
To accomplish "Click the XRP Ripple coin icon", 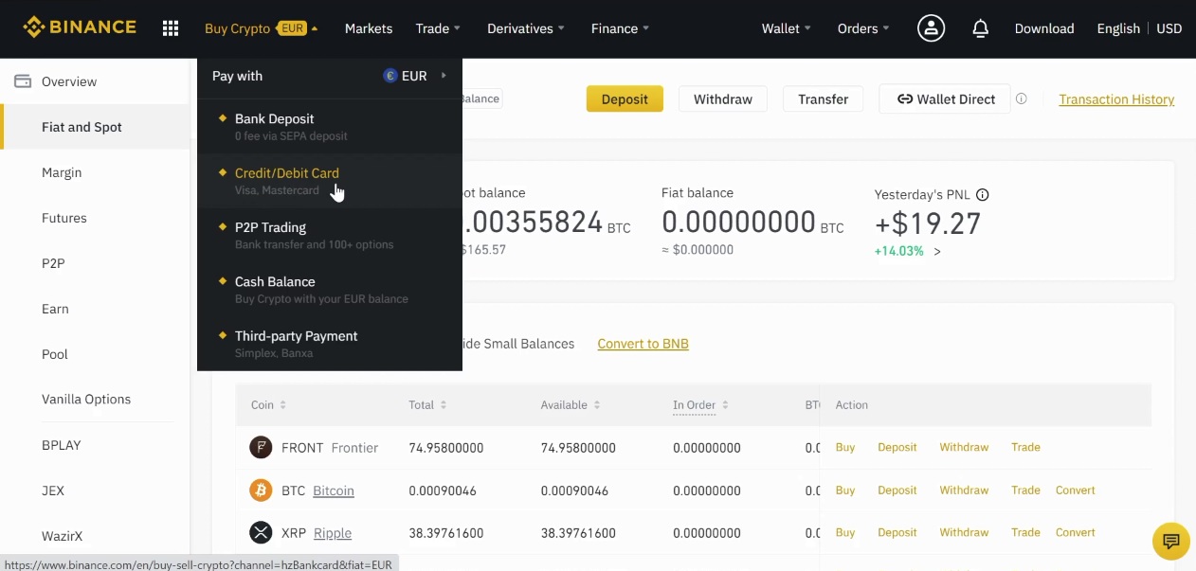I will click(261, 532).
